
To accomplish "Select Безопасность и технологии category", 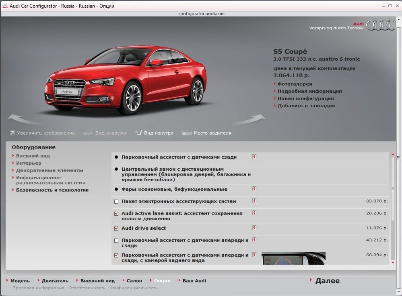I will [x=52, y=190].
